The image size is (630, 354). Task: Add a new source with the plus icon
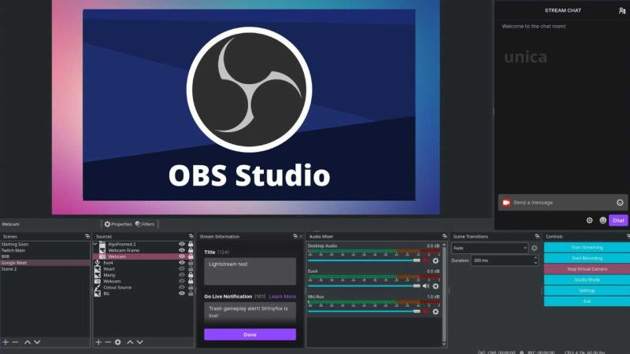click(98, 342)
